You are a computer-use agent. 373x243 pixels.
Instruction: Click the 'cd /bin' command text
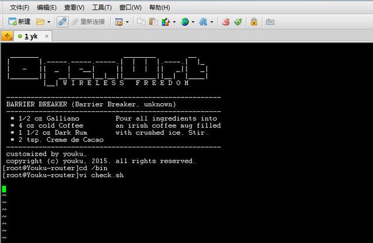coord(93,168)
